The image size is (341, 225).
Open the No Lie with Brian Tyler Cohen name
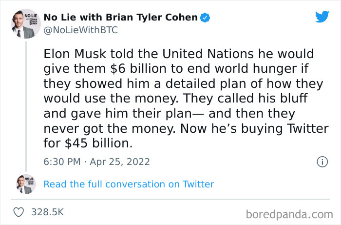pyautogui.click(x=121, y=18)
